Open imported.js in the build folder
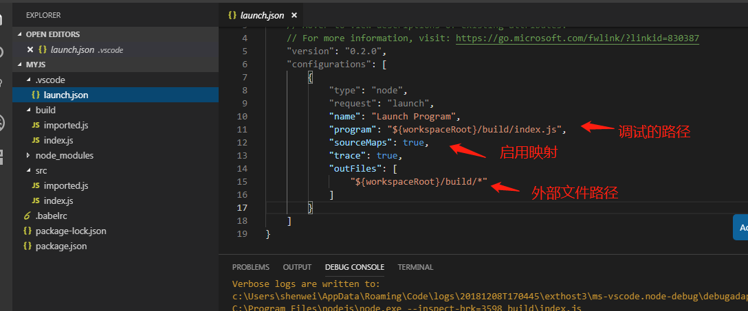Screen dimensions: 748x311 pyautogui.click(x=115, y=125)
